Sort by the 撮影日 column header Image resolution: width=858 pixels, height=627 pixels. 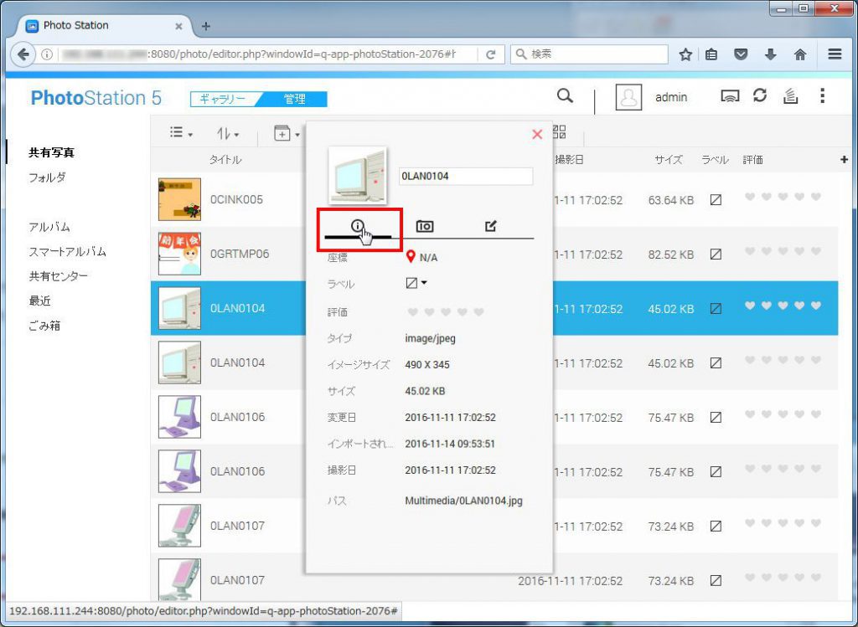(x=569, y=160)
